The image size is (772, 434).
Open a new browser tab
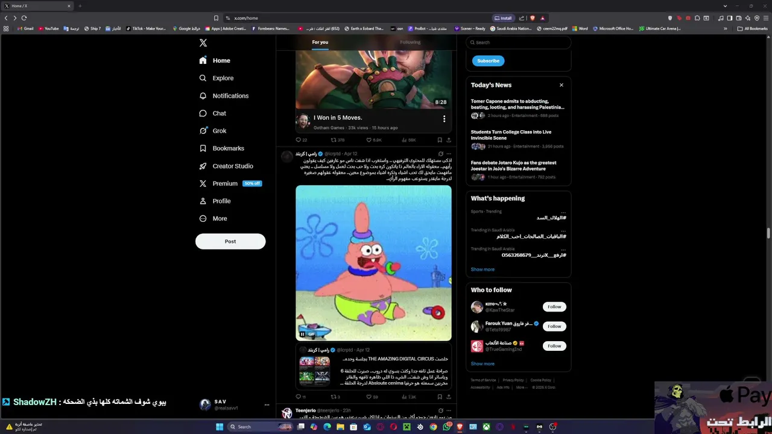pyautogui.click(x=80, y=6)
